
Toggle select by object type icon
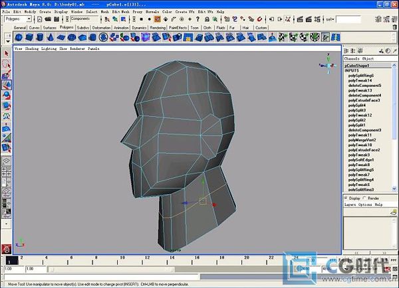click(x=115, y=19)
